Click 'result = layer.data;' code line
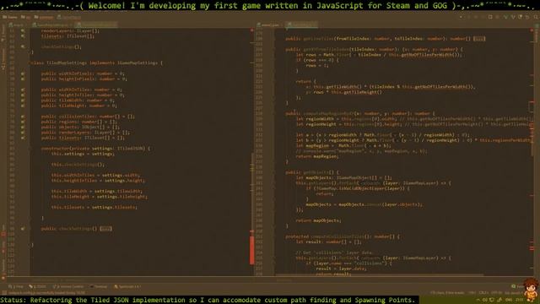The width and height of the screenshot is (540, 304). coord(341,269)
